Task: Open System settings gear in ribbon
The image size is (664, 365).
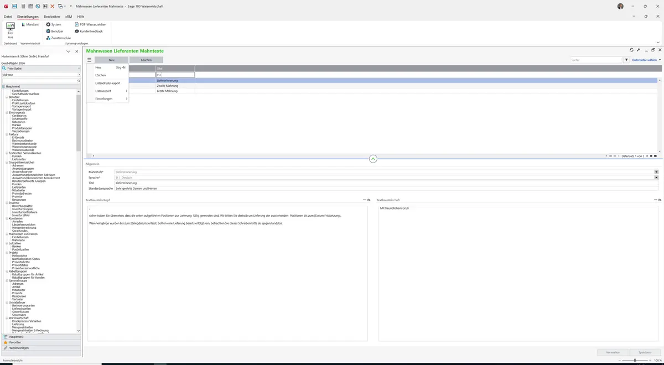Action: pos(48,24)
